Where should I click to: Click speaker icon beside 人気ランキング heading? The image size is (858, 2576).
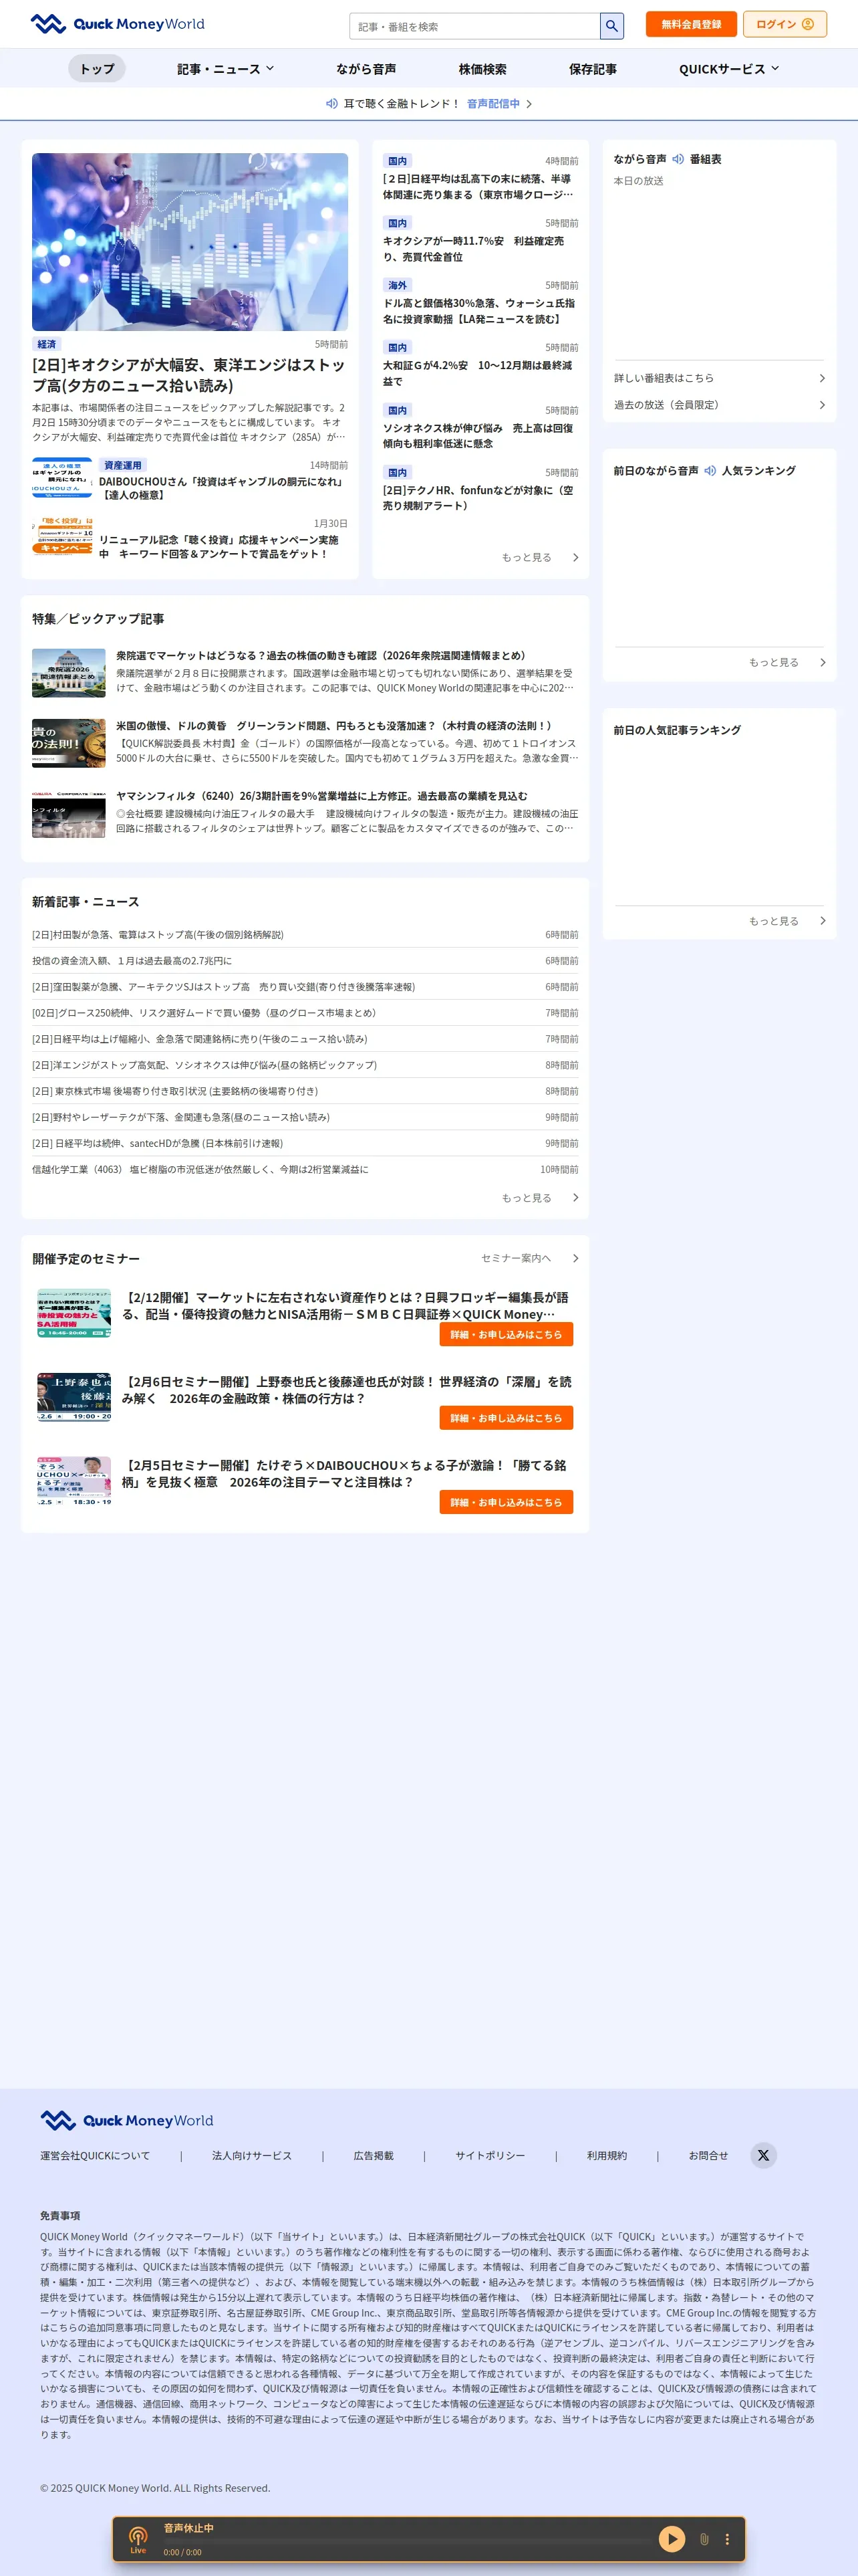[710, 470]
